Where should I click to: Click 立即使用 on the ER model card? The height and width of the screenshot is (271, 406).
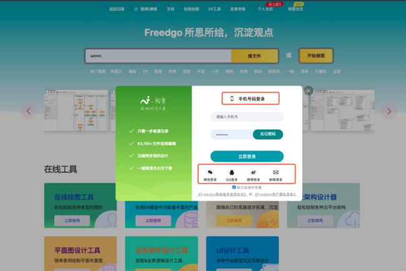(153, 220)
